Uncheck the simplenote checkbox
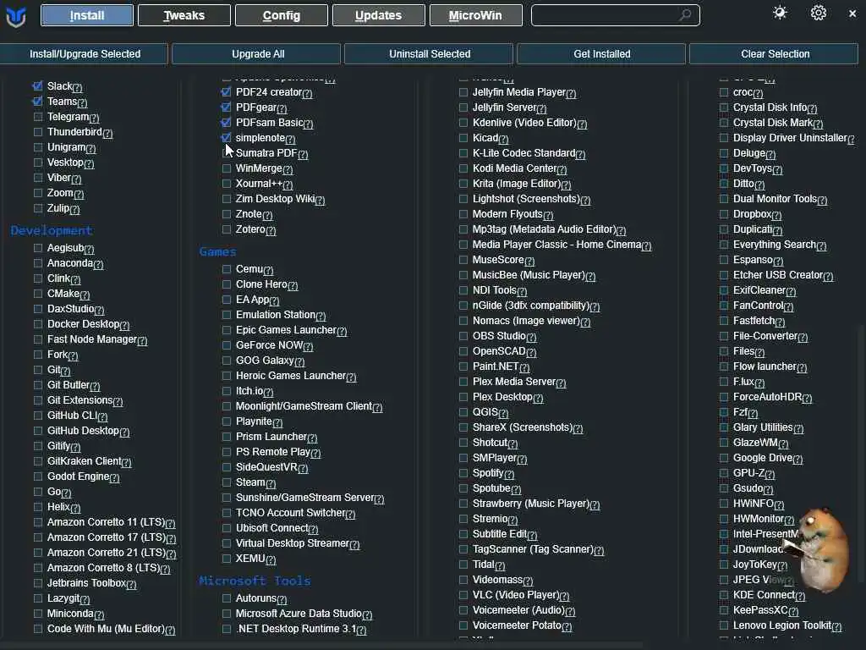 click(227, 138)
